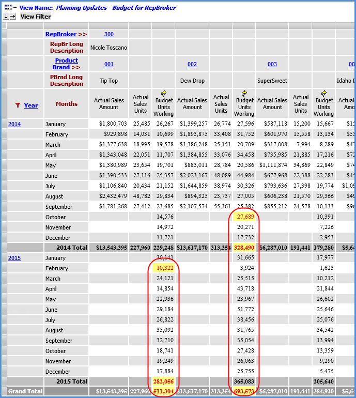Click the down arrow icon above the grid

coord(6,17)
